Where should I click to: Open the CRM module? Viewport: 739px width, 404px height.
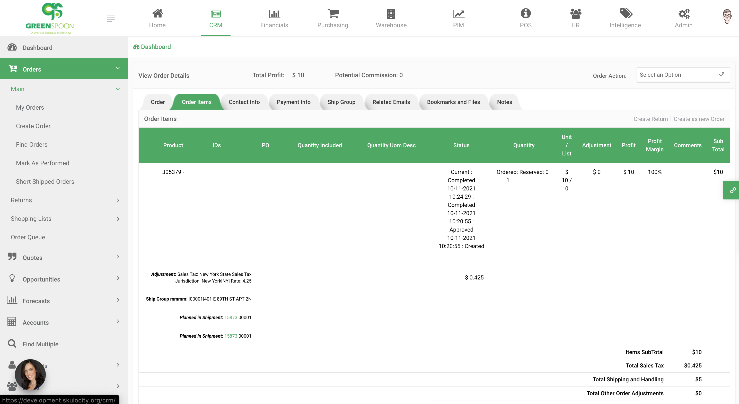point(216,18)
